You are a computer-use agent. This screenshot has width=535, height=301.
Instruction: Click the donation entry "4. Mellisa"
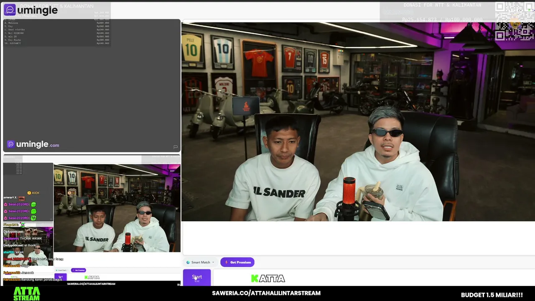coord(11,23)
